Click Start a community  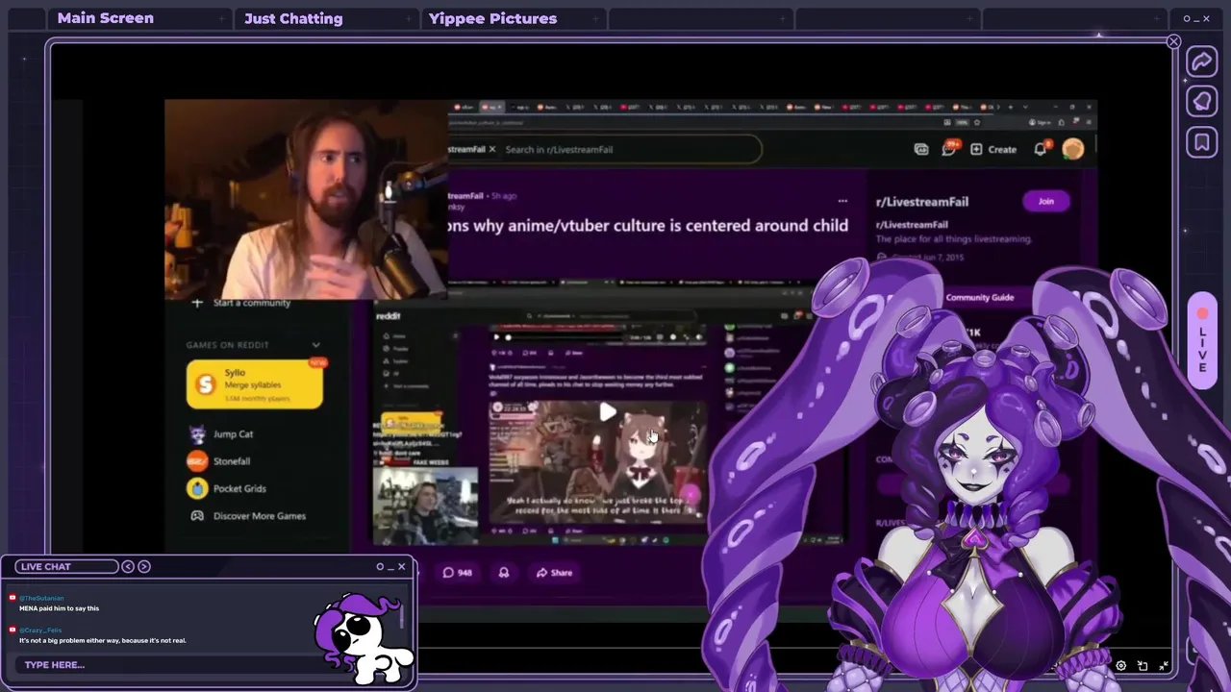click(241, 303)
